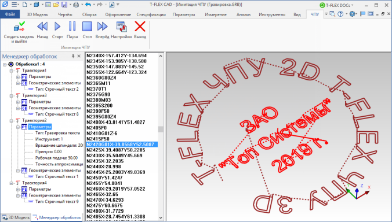This screenshot has height=222, width=392.
Task: Open dropdown arrow next to print icon
Action: [x=82, y=5]
